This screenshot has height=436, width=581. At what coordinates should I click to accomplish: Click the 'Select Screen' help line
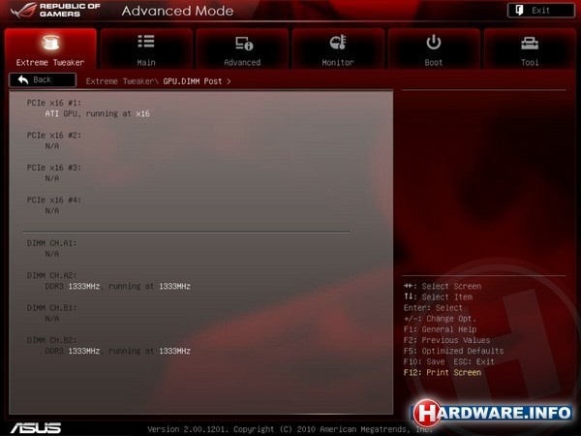pos(443,286)
